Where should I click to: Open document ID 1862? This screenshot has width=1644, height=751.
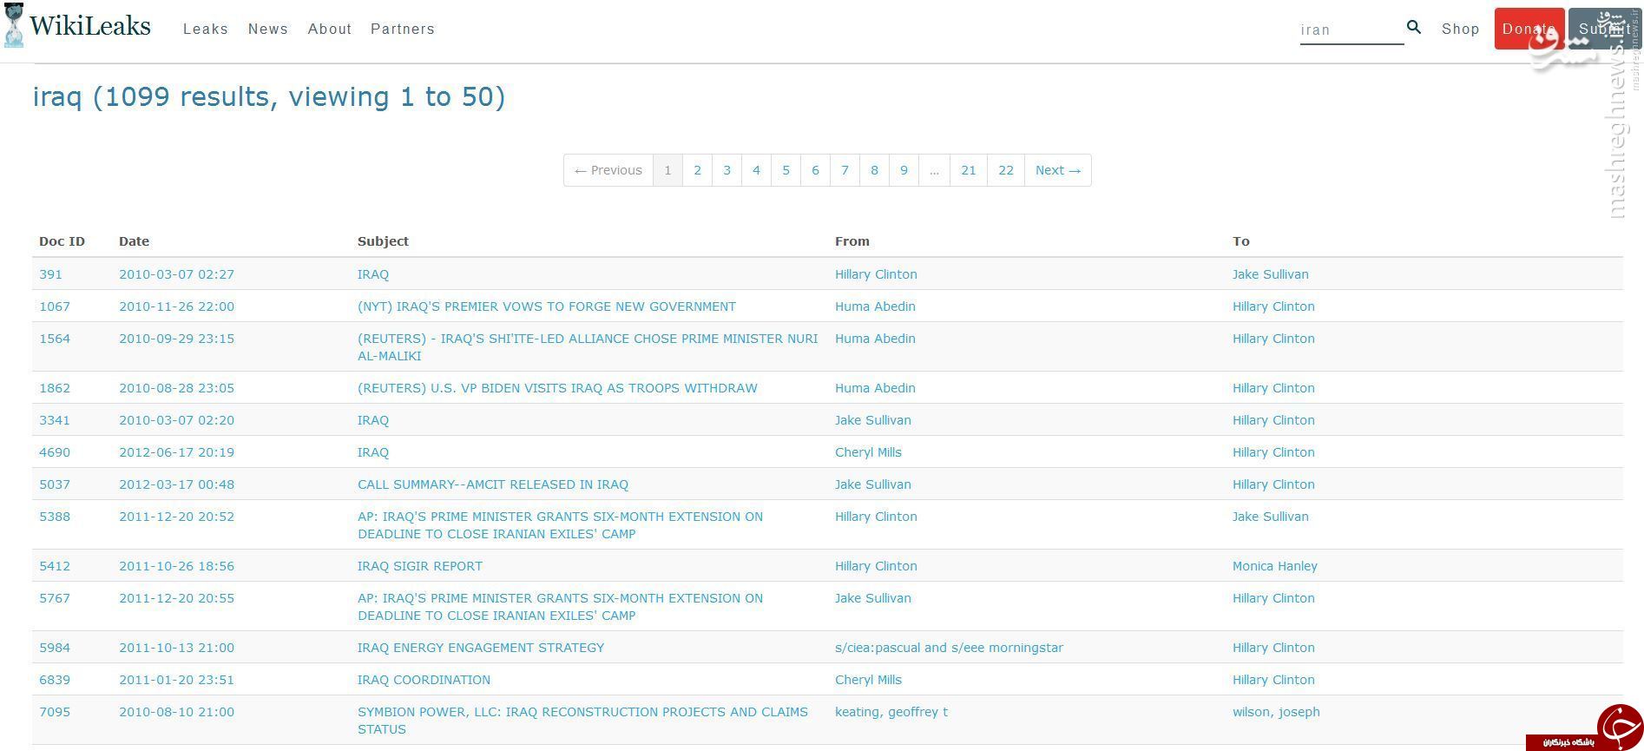point(55,388)
